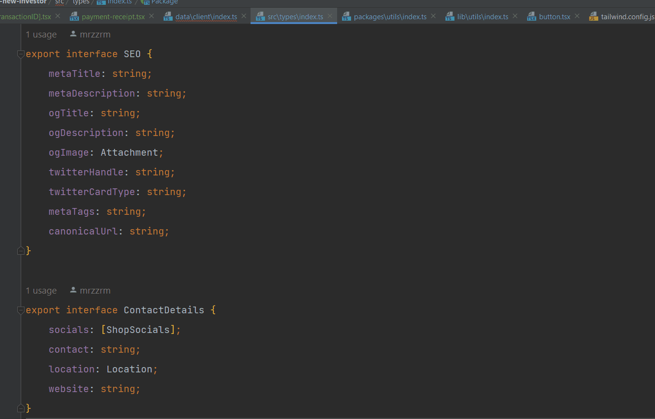This screenshot has width=655, height=419.
Task: Click the 'Attachment' type reference
Action: 129,152
